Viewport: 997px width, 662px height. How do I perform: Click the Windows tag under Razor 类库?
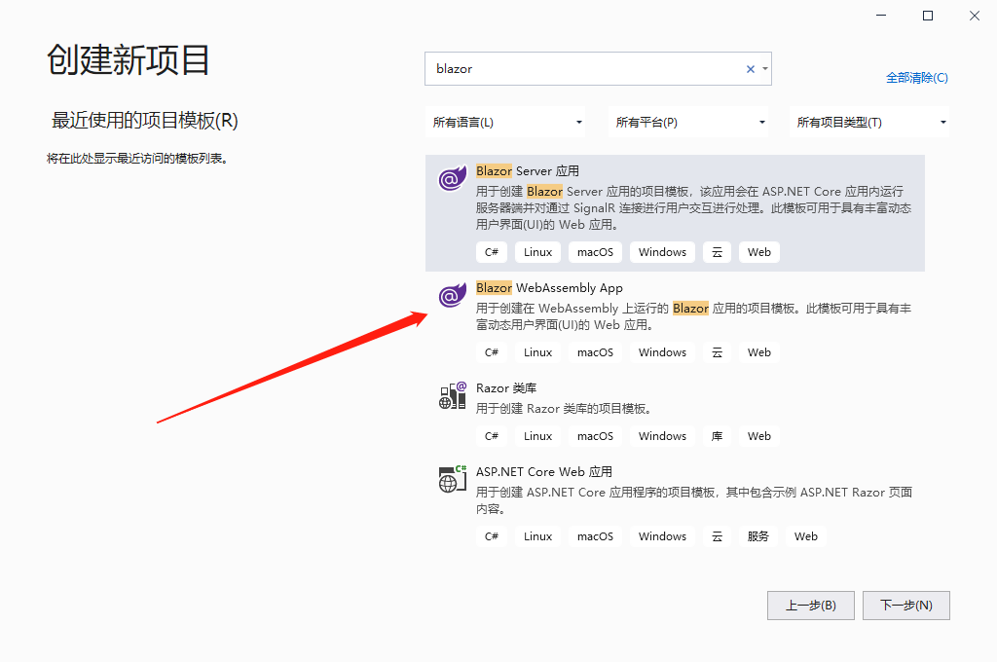click(662, 436)
